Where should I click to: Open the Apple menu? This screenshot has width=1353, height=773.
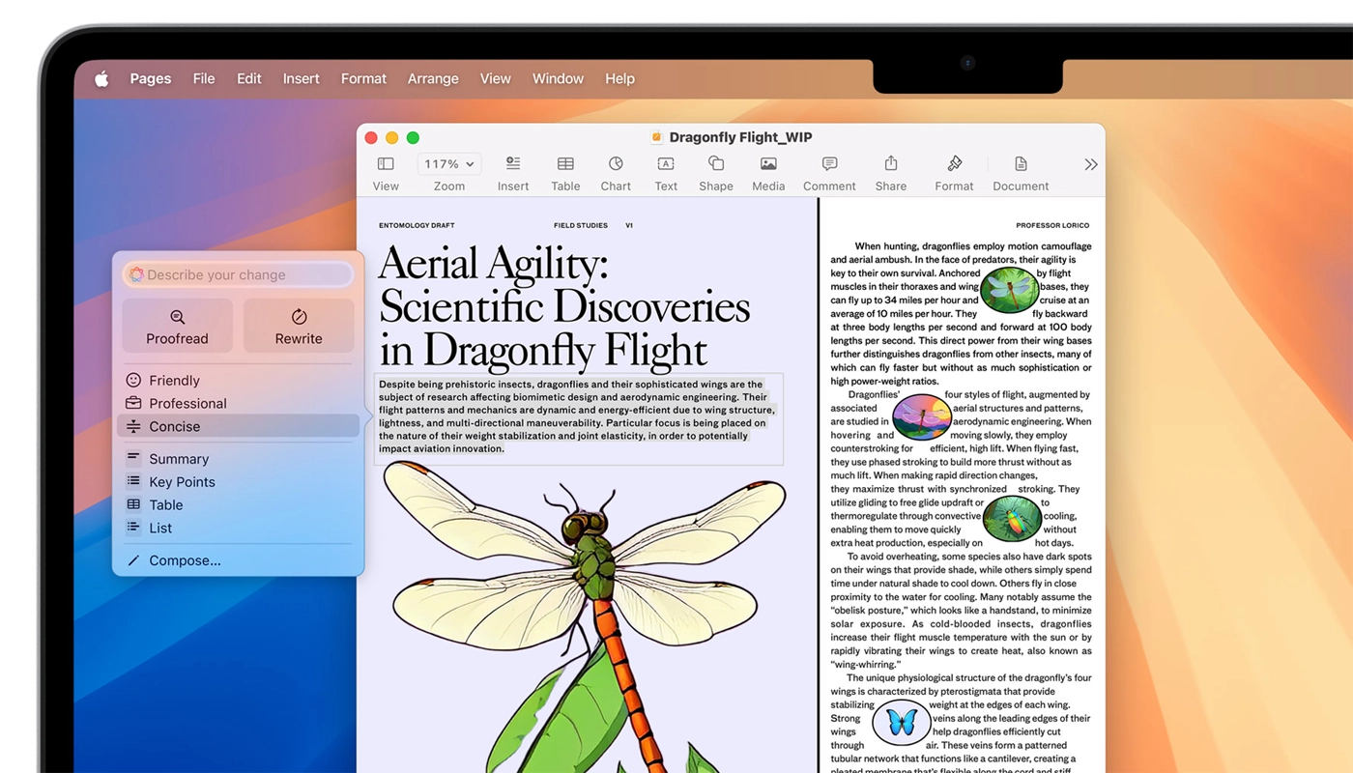[101, 79]
